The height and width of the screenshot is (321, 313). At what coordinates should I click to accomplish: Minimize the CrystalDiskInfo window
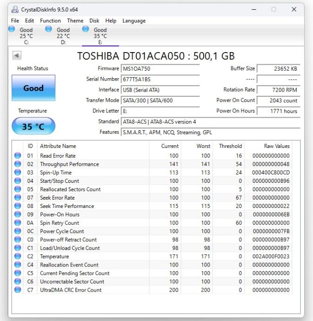pyautogui.click(x=254, y=9)
